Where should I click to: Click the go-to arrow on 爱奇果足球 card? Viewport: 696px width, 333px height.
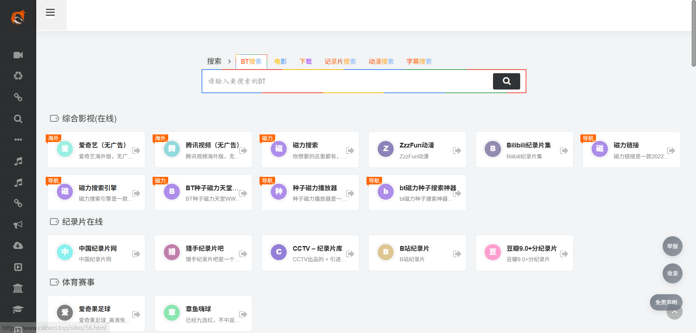click(x=136, y=314)
